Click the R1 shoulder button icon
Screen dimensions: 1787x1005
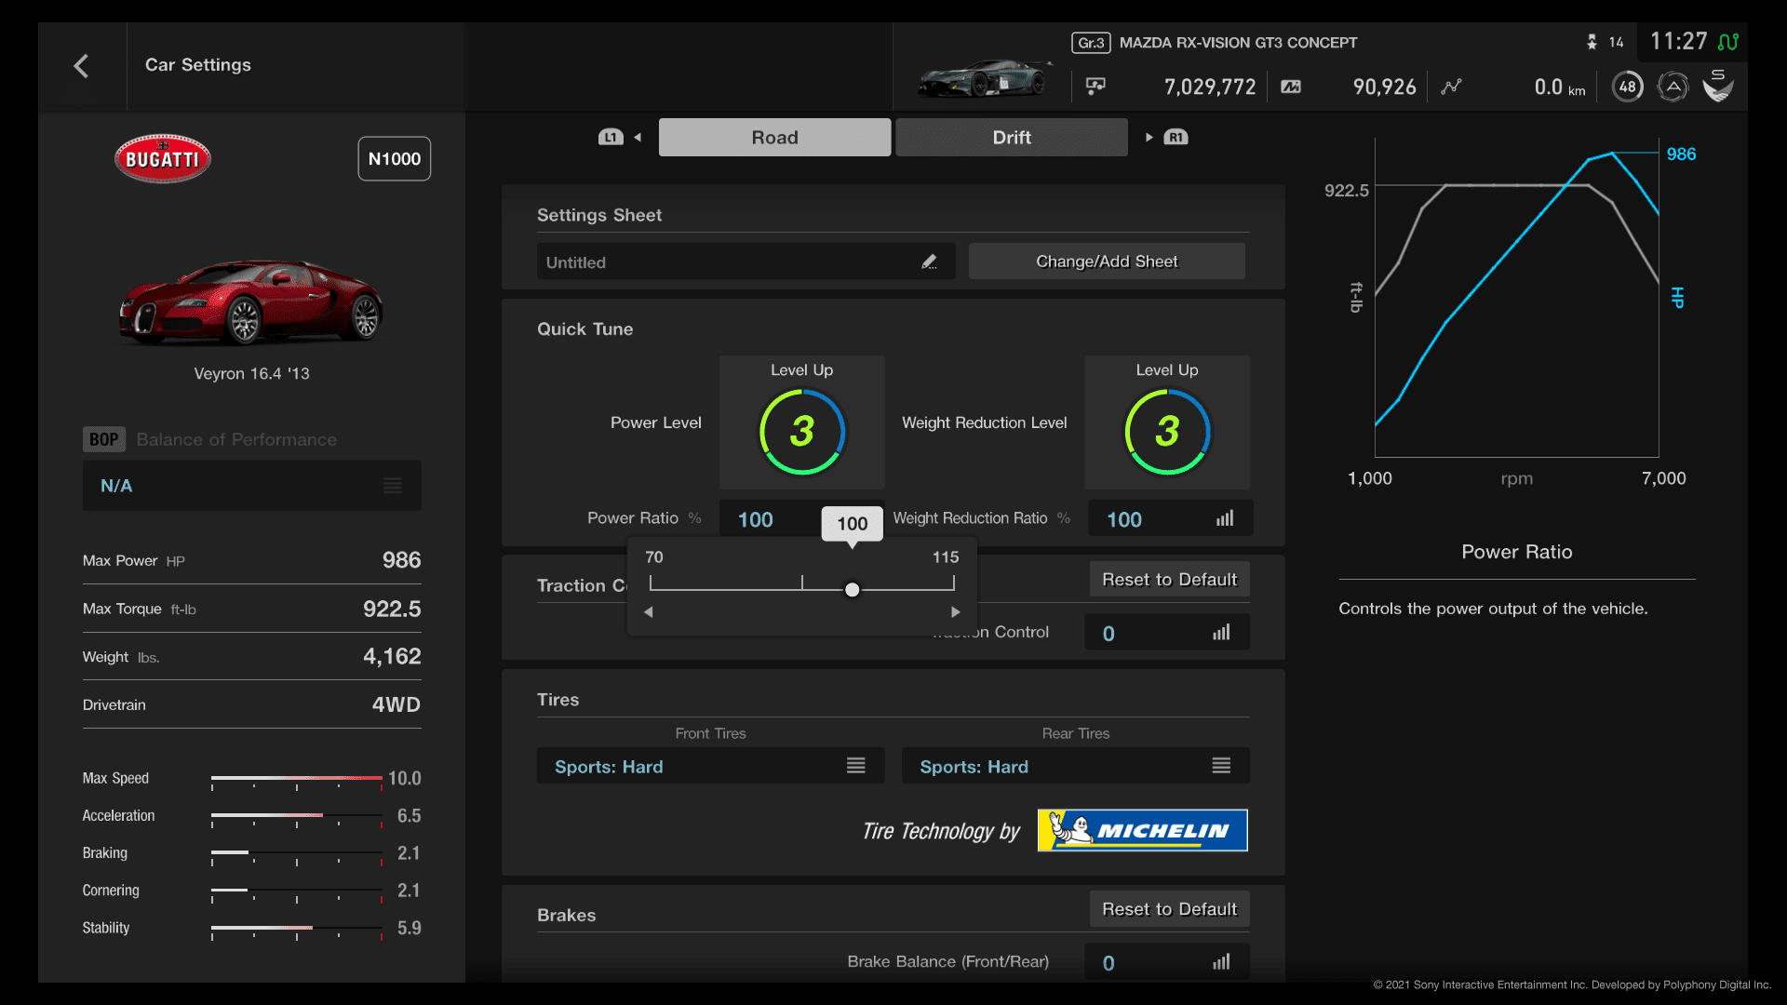coord(1176,138)
